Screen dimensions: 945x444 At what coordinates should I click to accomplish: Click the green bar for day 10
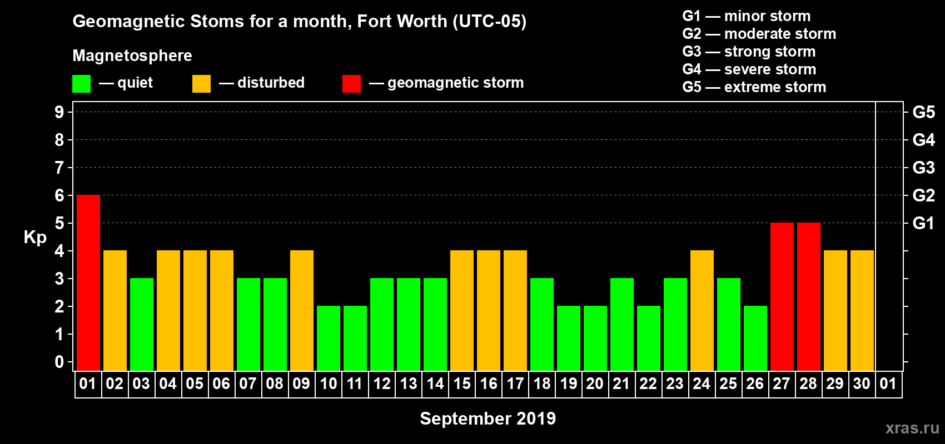tap(329, 338)
